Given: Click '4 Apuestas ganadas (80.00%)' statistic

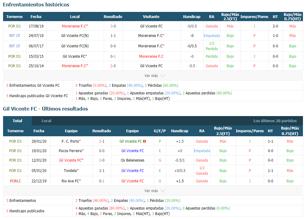Looking at the screenshot, I should click(100, 208).
